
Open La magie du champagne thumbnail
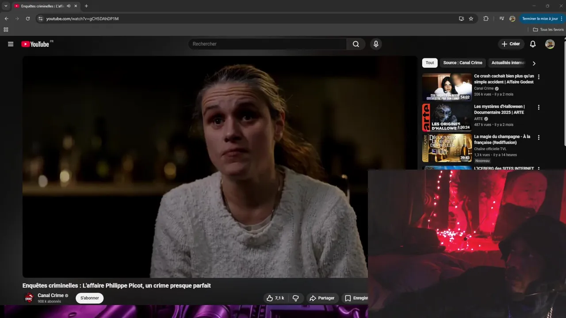tap(447, 148)
